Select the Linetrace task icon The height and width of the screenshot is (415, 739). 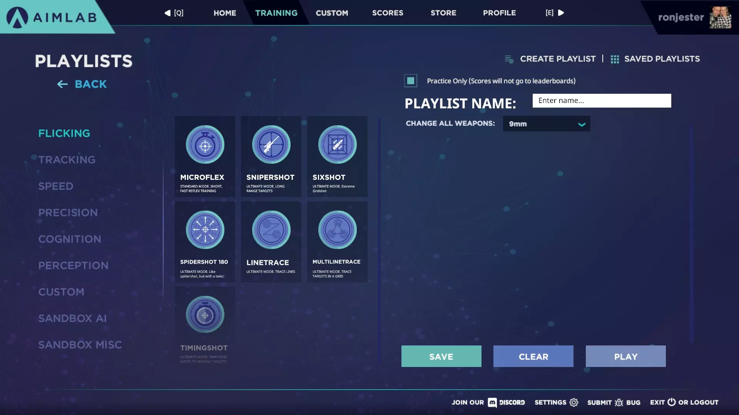[271, 230]
